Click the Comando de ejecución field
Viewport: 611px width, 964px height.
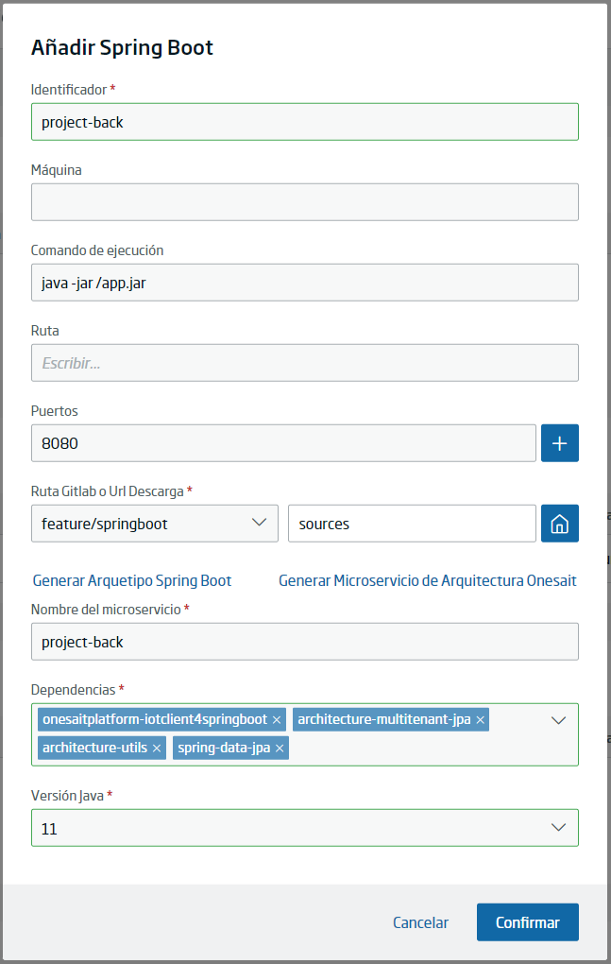point(305,283)
